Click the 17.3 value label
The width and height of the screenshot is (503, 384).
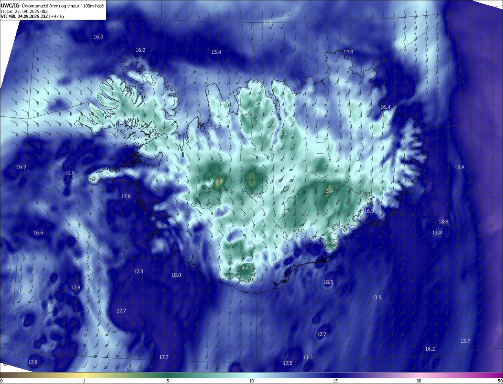tap(138, 272)
